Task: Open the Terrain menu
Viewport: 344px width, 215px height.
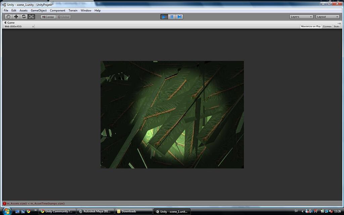Action: [x=73, y=10]
